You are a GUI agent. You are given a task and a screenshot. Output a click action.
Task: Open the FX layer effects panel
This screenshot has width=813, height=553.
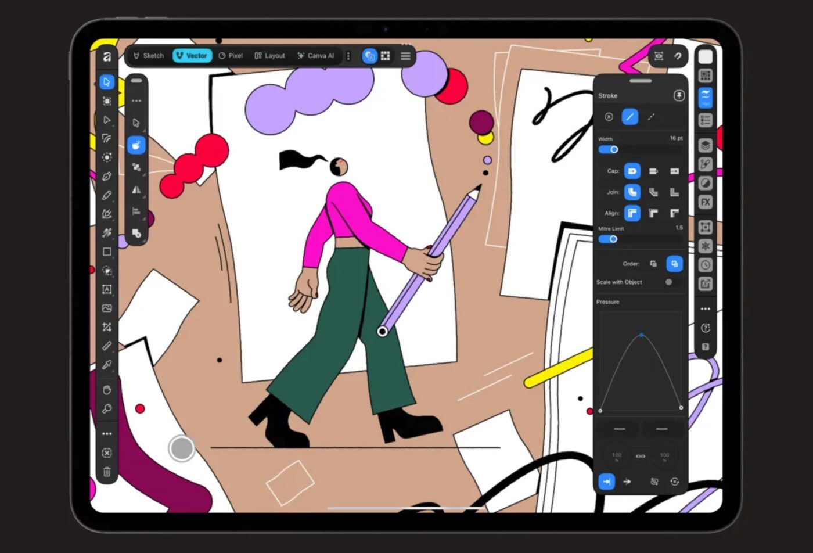coord(706,202)
